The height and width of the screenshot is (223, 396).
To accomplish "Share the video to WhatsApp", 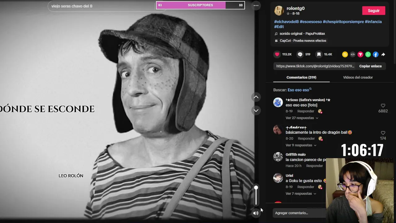I will 368,55.
